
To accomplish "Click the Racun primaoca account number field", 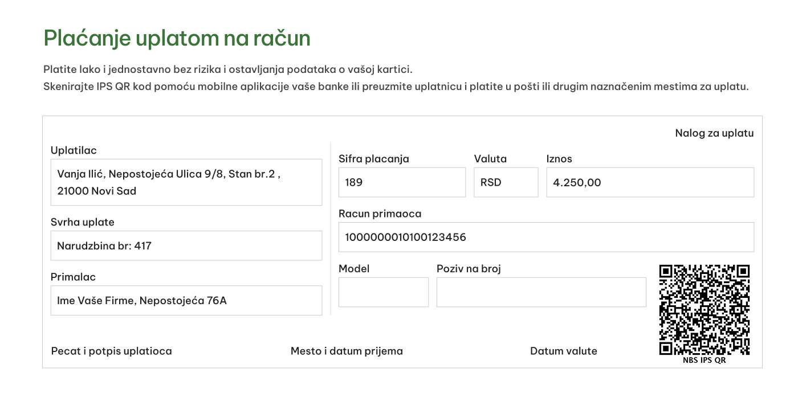I will tap(546, 237).
